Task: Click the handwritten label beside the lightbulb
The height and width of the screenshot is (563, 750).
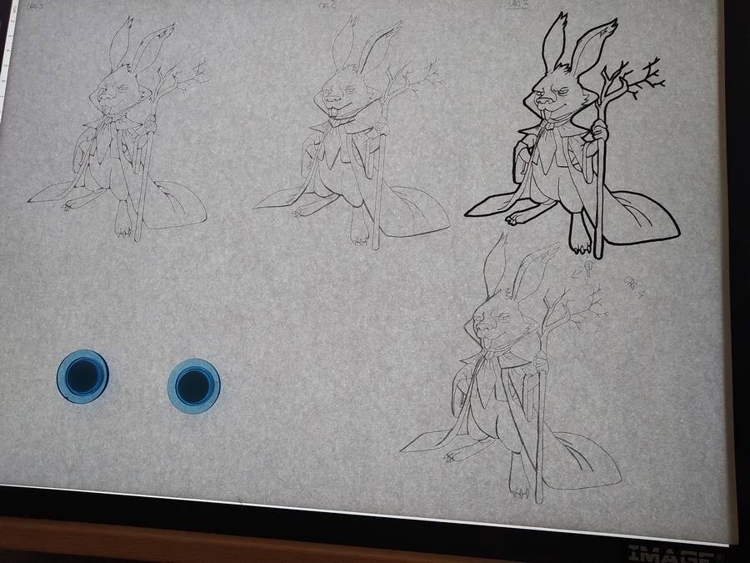Action: (633, 286)
